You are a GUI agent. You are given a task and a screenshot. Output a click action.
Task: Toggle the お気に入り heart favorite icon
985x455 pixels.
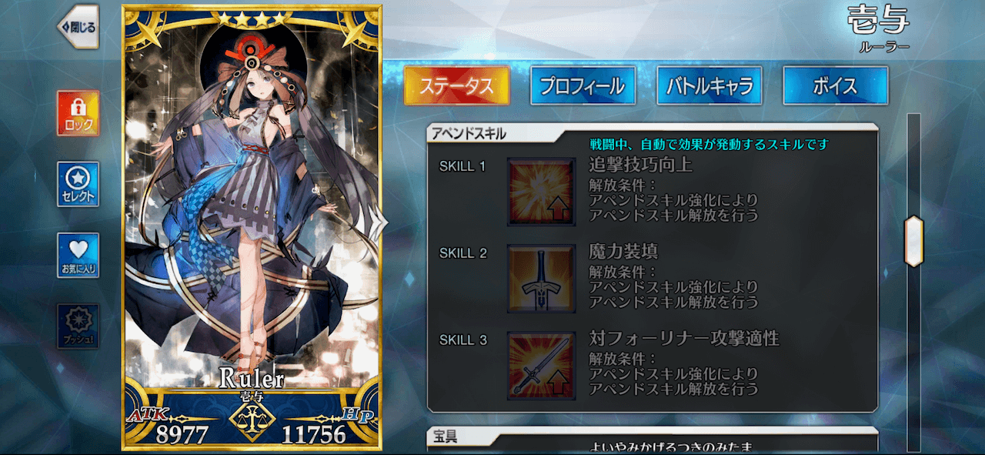click(x=78, y=255)
